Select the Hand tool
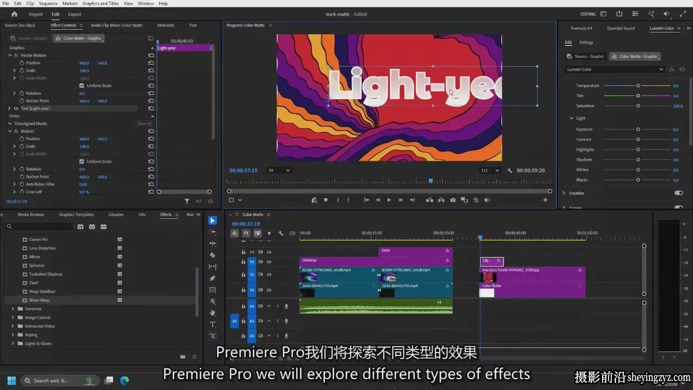 (x=213, y=313)
